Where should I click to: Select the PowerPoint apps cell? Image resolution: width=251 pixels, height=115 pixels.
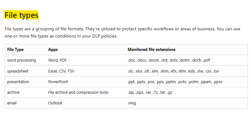click(58, 82)
